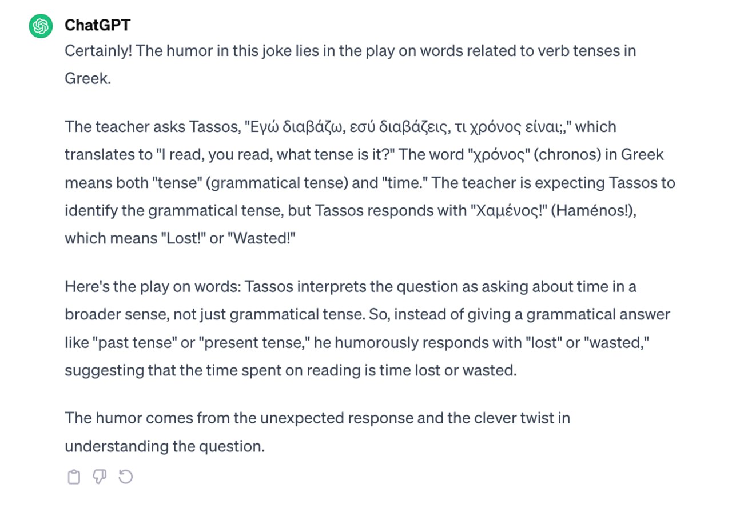
Task: Click the opening word Certainly!
Action: point(98,51)
